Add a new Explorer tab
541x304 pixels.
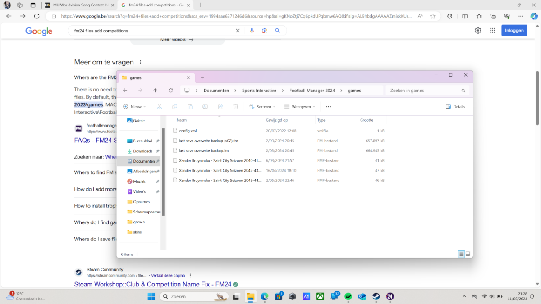click(202, 77)
